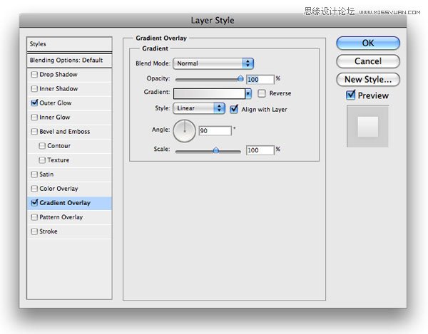Click the style preview thumbnail
The image size is (428, 334).
(x=367, y=127)
